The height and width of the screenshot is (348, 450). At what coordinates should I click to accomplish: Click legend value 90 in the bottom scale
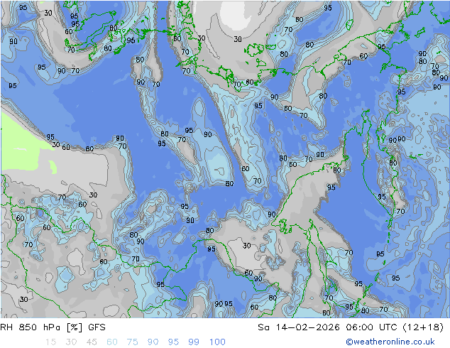[153, 342]
